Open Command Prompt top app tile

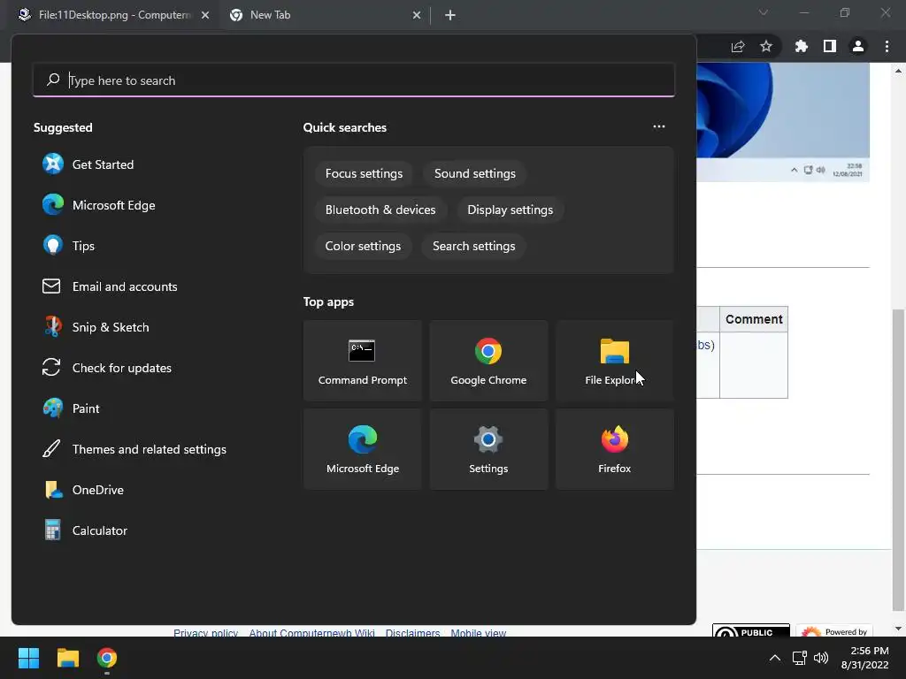362,361
